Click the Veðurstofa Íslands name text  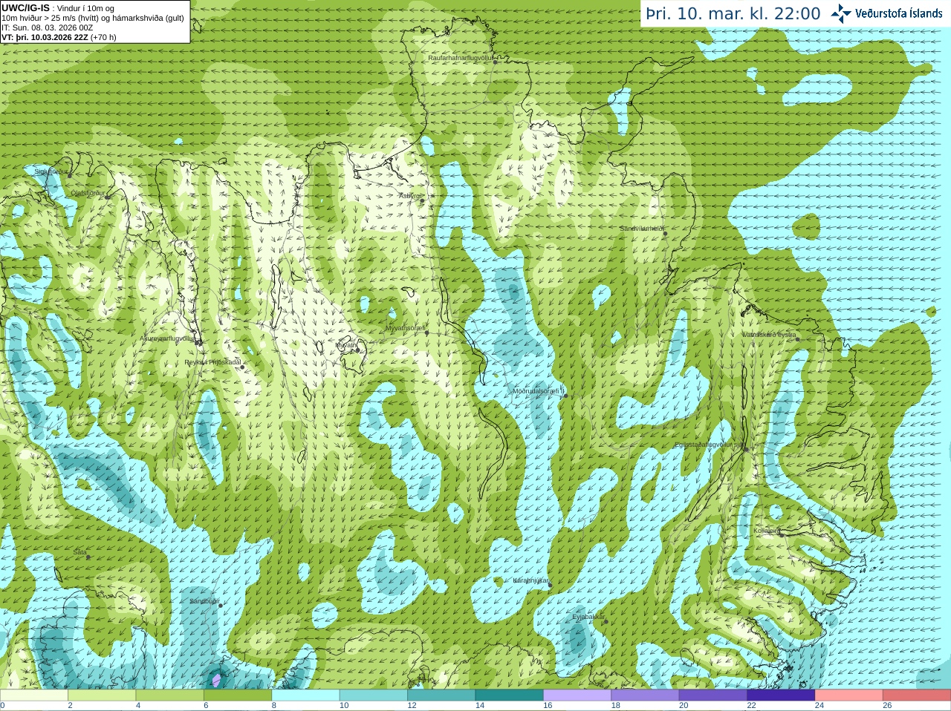point(898,13)
